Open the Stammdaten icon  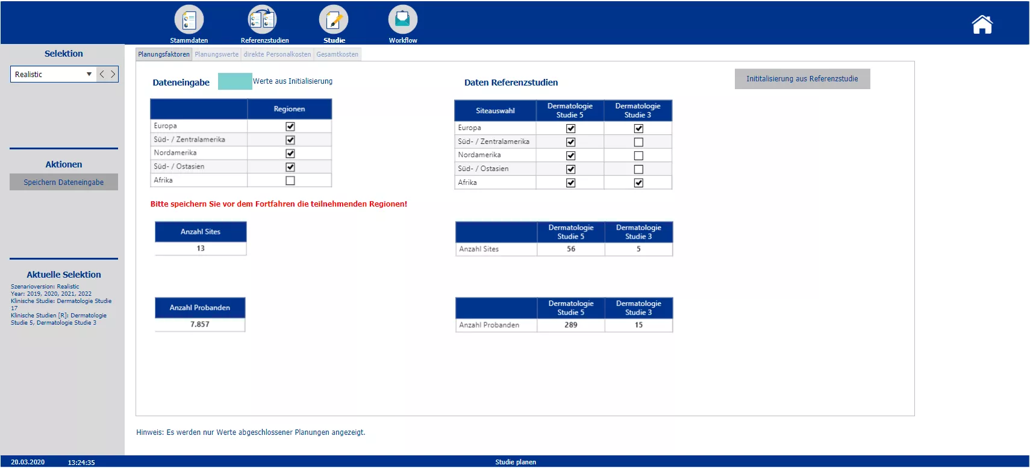click(x=189, y=20)
